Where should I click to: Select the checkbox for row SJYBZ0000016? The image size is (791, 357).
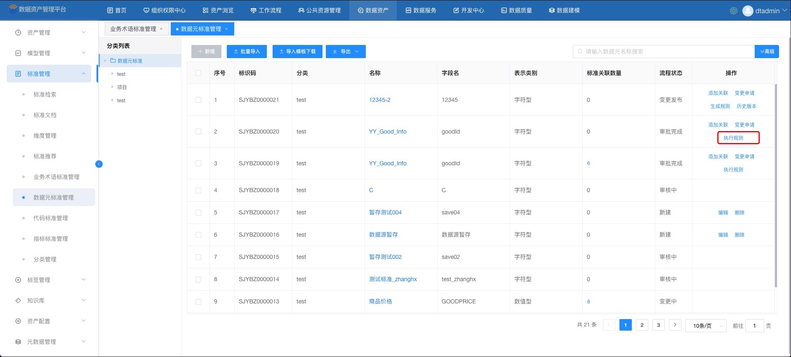[198, 235]
